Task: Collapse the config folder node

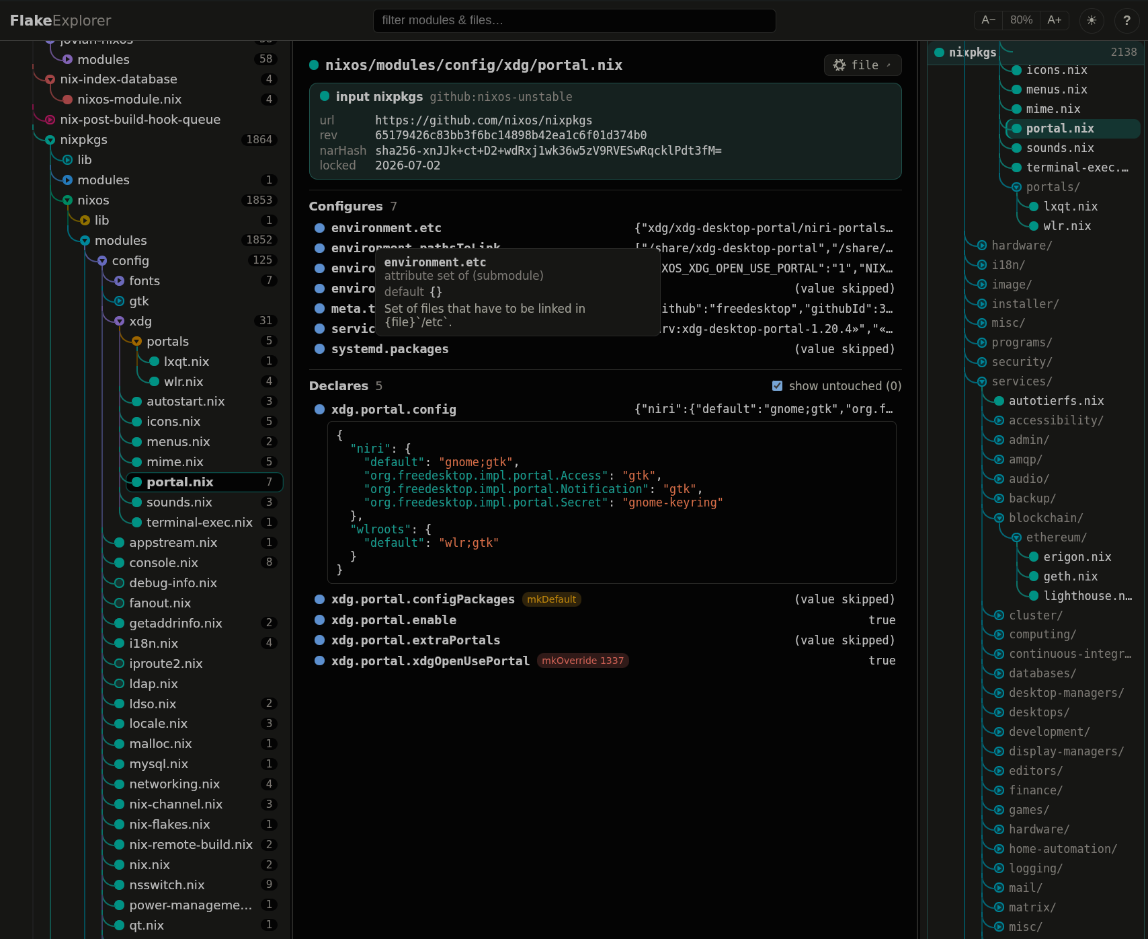Action: [x=102, y=261]
